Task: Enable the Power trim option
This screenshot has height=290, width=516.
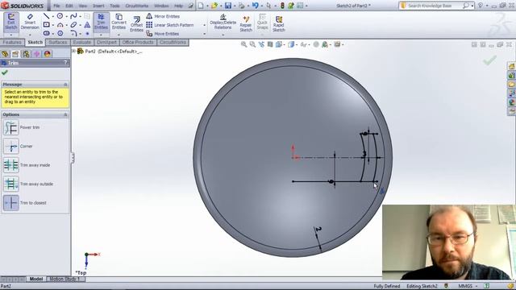Action: [x=10, y=127]
